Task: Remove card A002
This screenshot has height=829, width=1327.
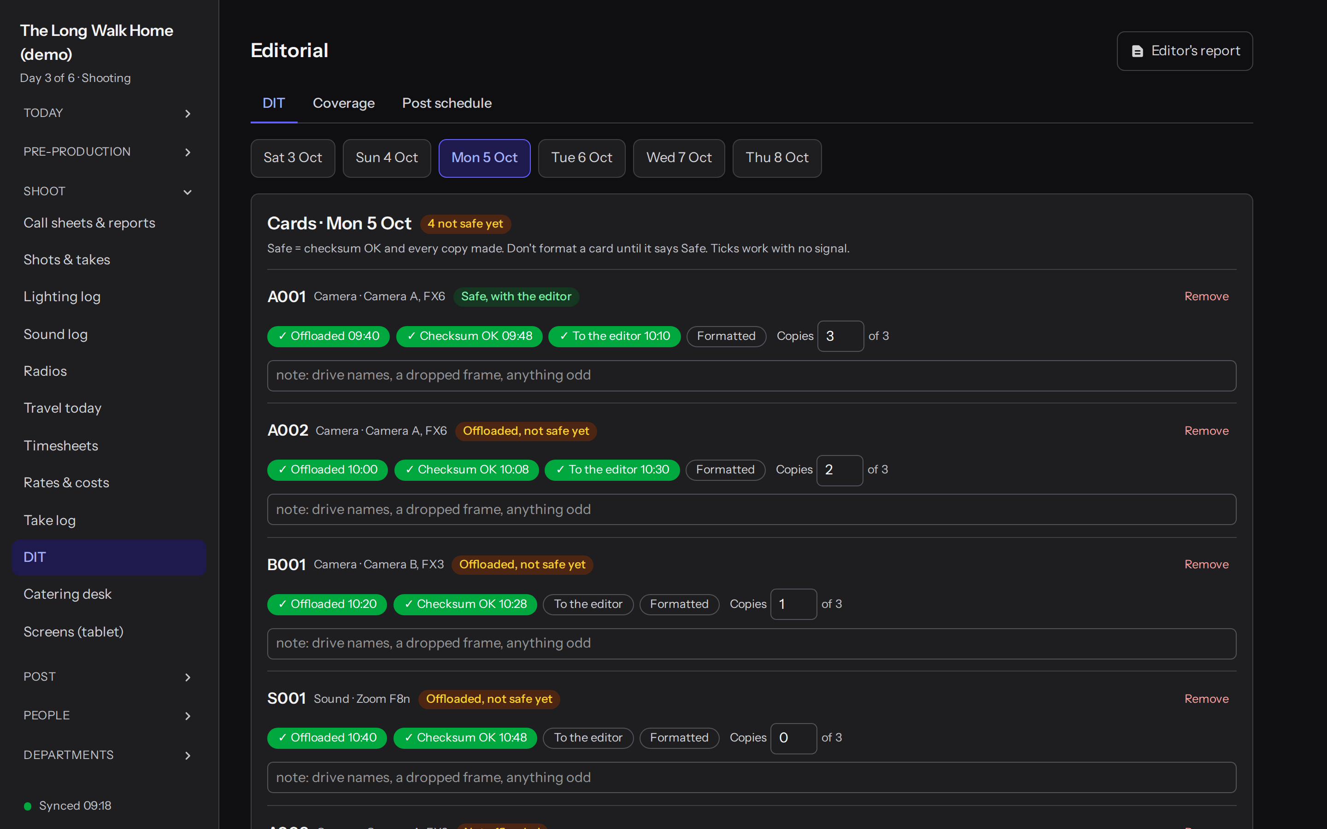Action: (x=1206, y=431)
